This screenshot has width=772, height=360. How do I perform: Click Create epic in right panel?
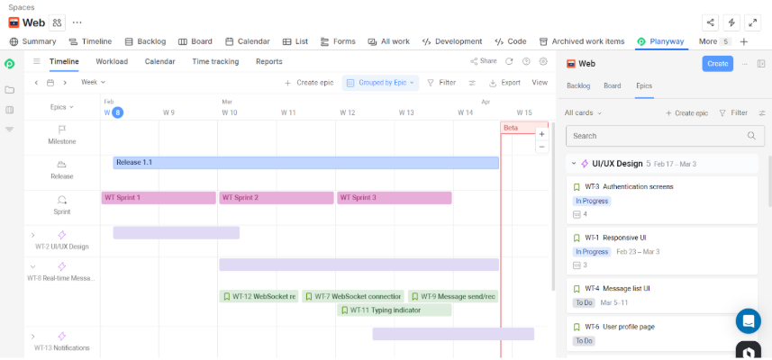(x=686, y=113)
